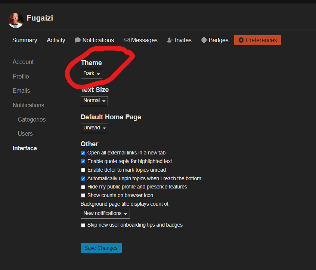Click the gear Preferences icon
The image size is (316, 270).
coord(241,40)
